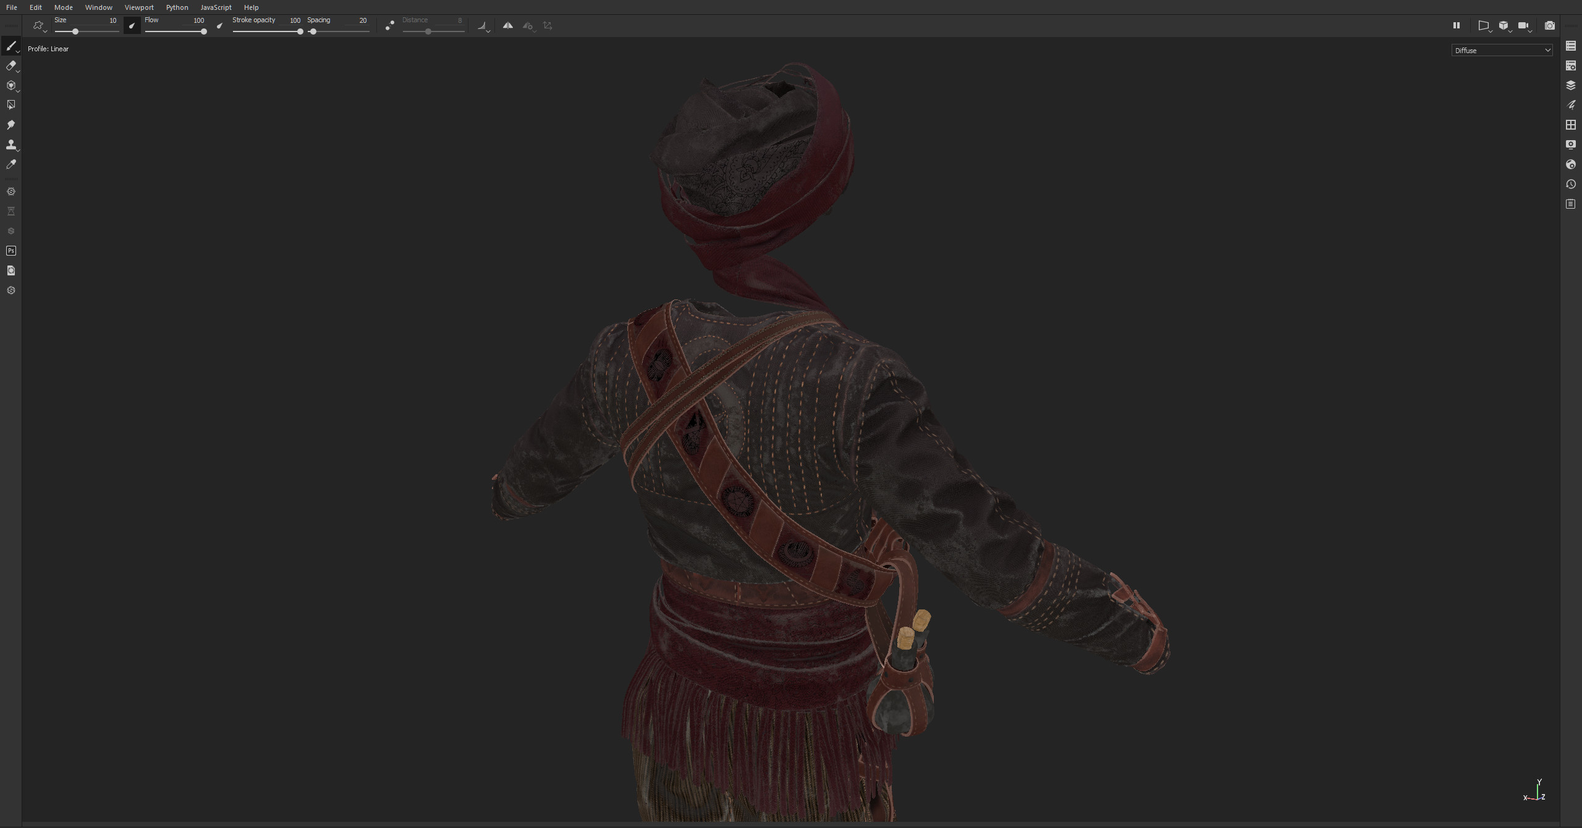Adjust the Spacing slider
The image size is (1582, 828).
tap(338, 31)
